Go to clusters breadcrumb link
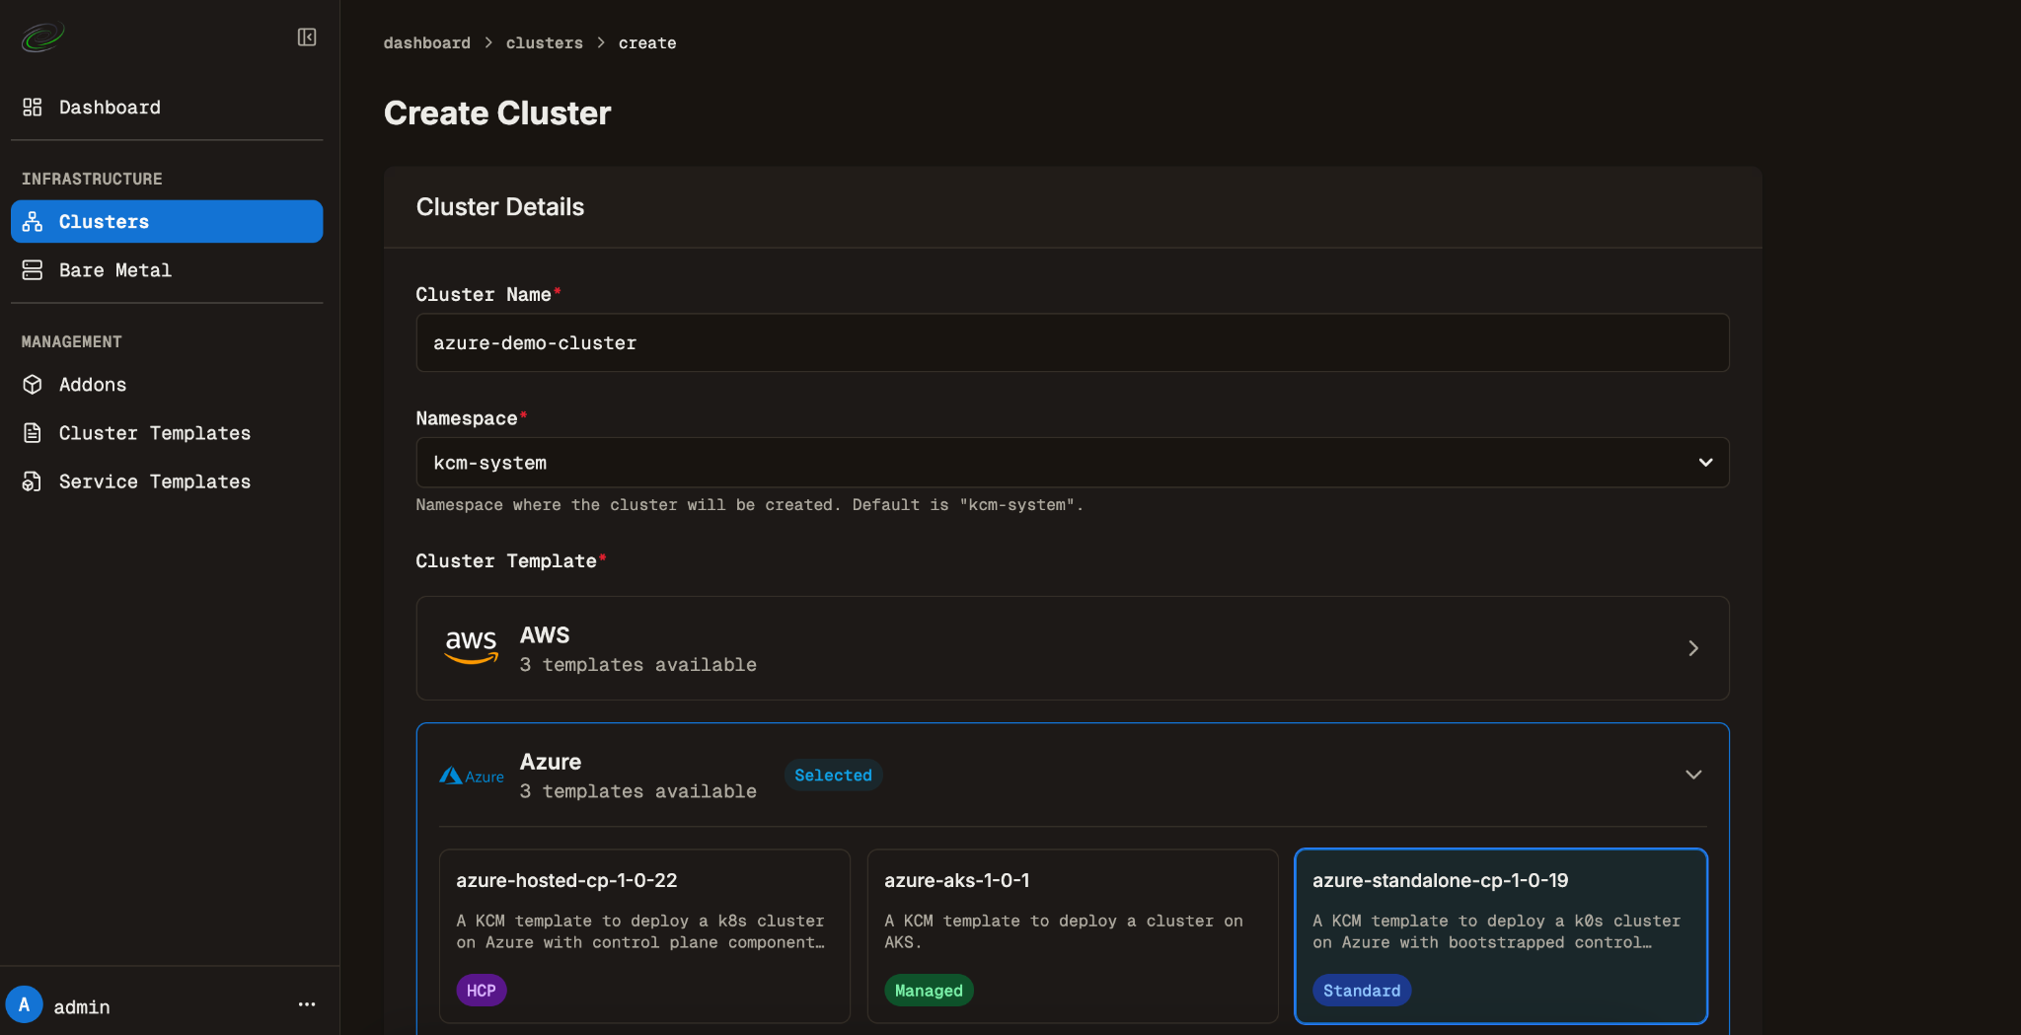The height and width of the screenshot is (1035, 2021). point(544,43)
